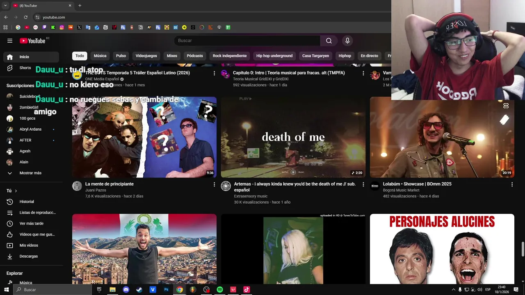Open the Twitch bookmark icon
The height and width of the screenshot is (295, 525).
(44, 27)
